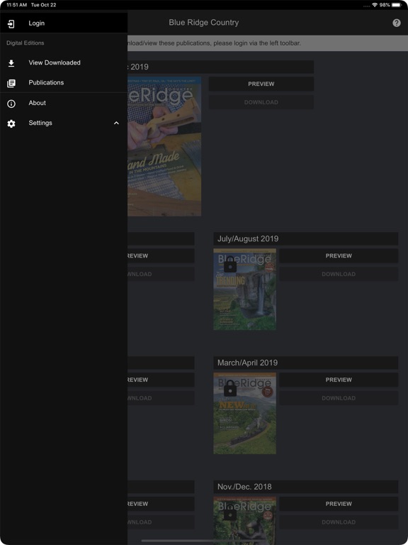Viewport: 408px width, 545px height.
Task: Click the View Downloaded arrow icon
Action: click(x=11, y=63)
